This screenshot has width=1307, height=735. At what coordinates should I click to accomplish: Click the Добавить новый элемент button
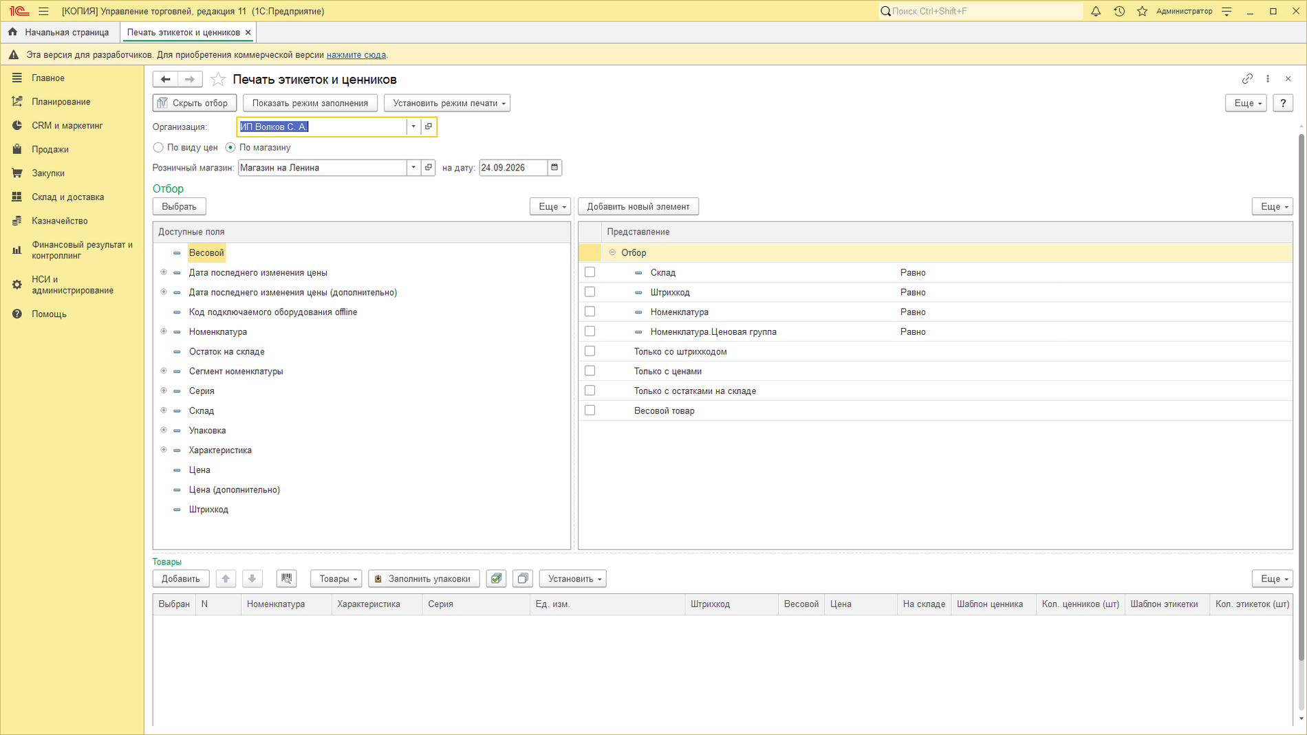coord(638,206)
